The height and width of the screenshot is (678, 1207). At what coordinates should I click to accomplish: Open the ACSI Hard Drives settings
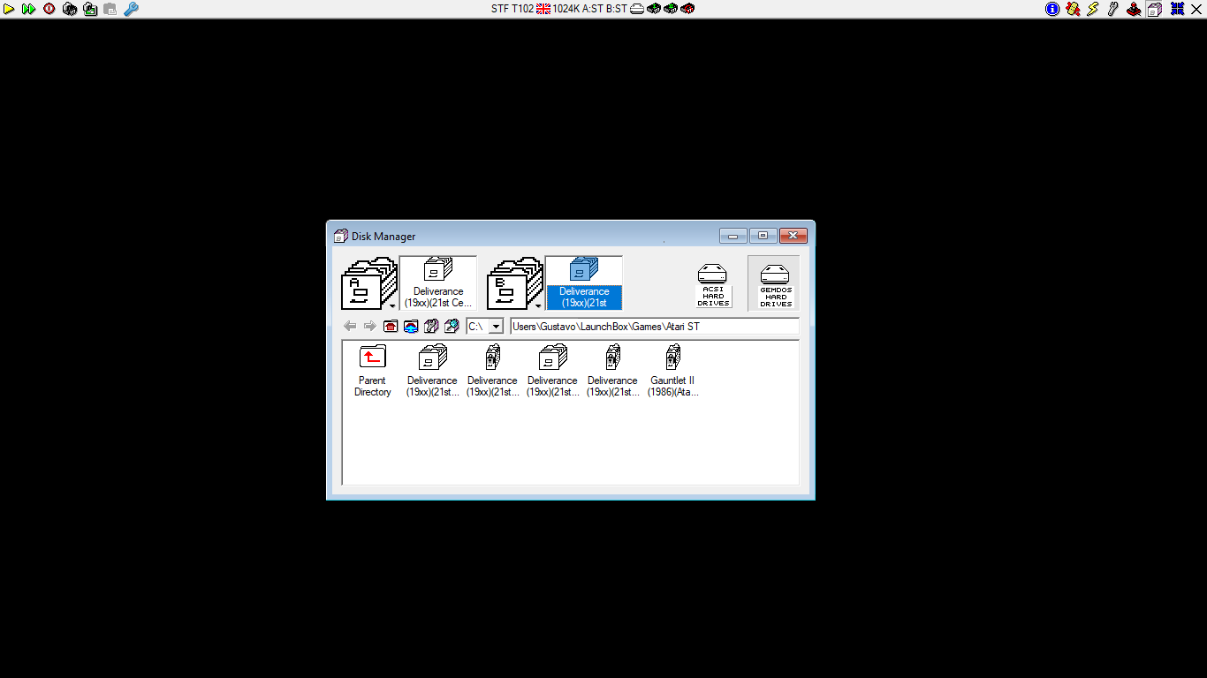[712, 283]
